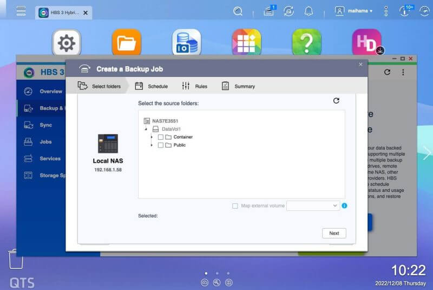Select the Rules wizard step

[194, 86]
